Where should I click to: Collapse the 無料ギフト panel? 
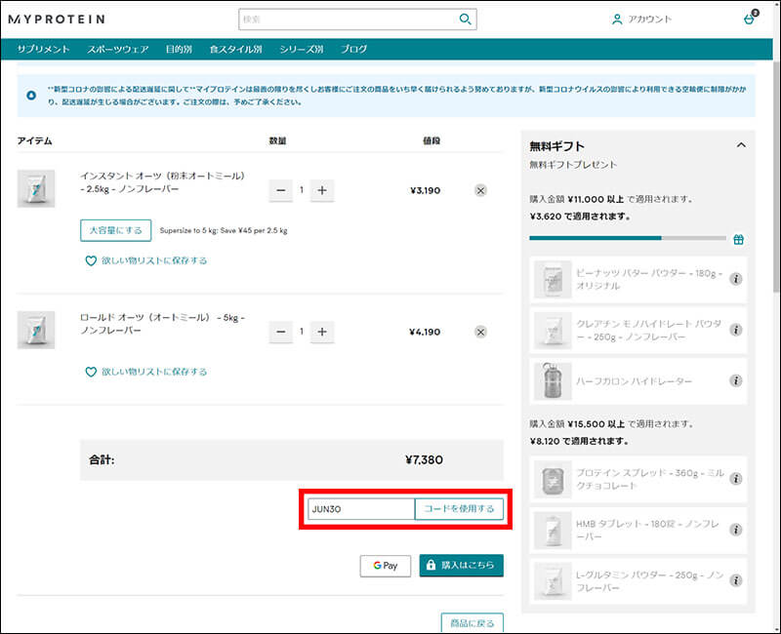pos(741,145)
